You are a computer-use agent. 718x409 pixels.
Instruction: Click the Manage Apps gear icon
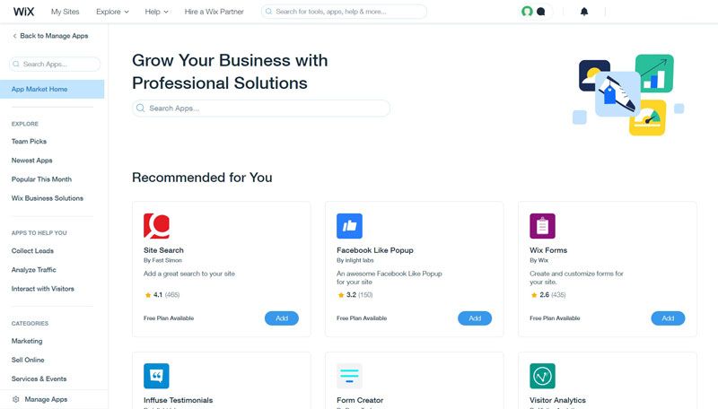point(16,399)
